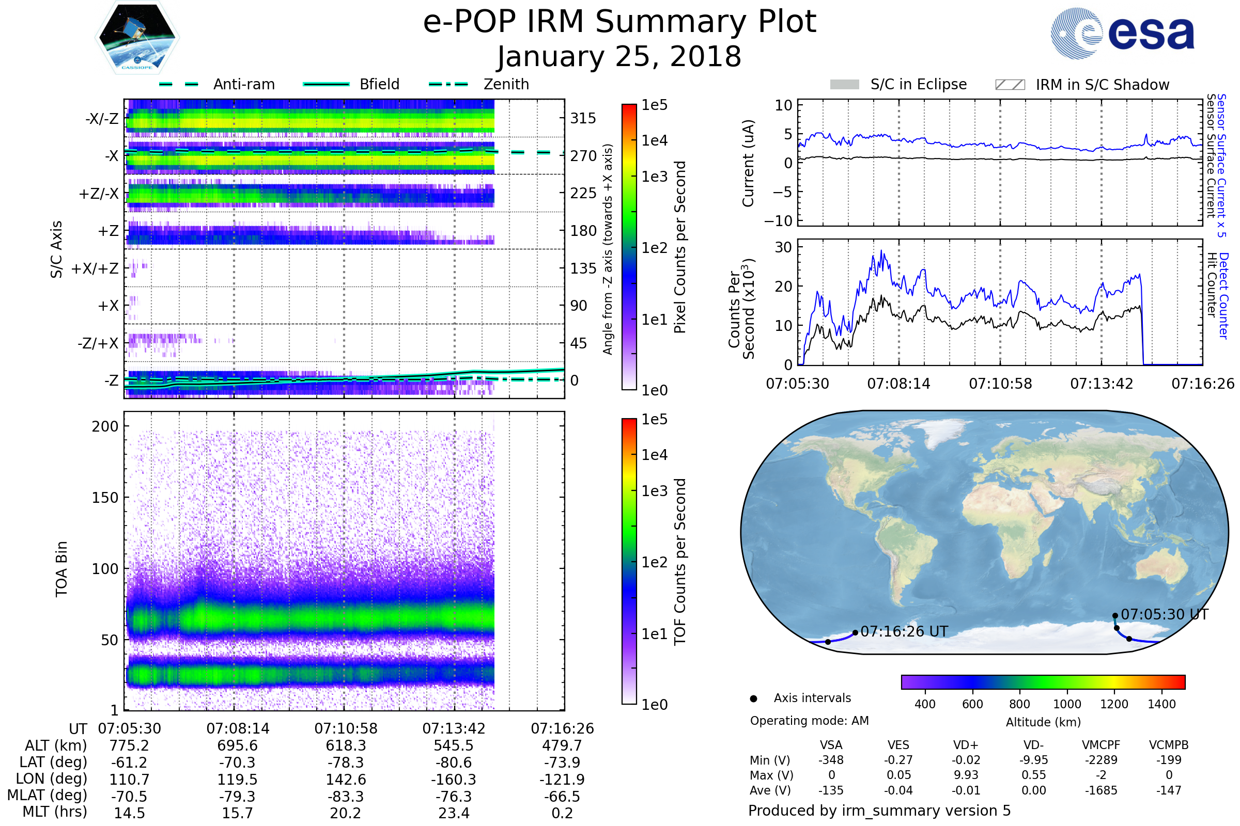Click the Bfield solid legend line

click(327, 84)
